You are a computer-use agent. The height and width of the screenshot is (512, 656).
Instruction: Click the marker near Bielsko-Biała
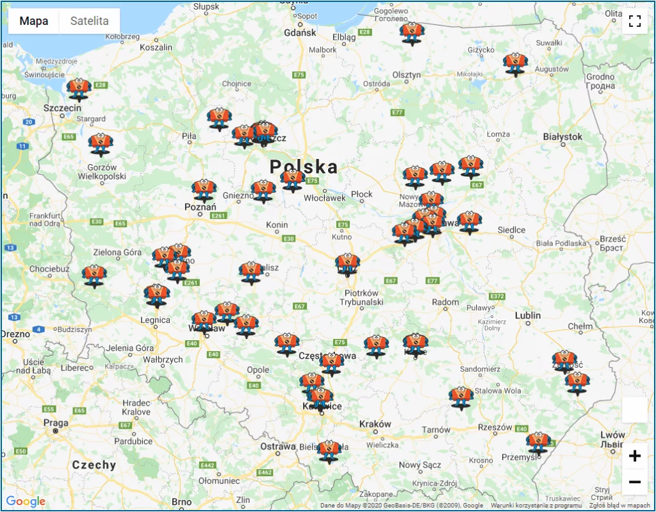[329, 450]
